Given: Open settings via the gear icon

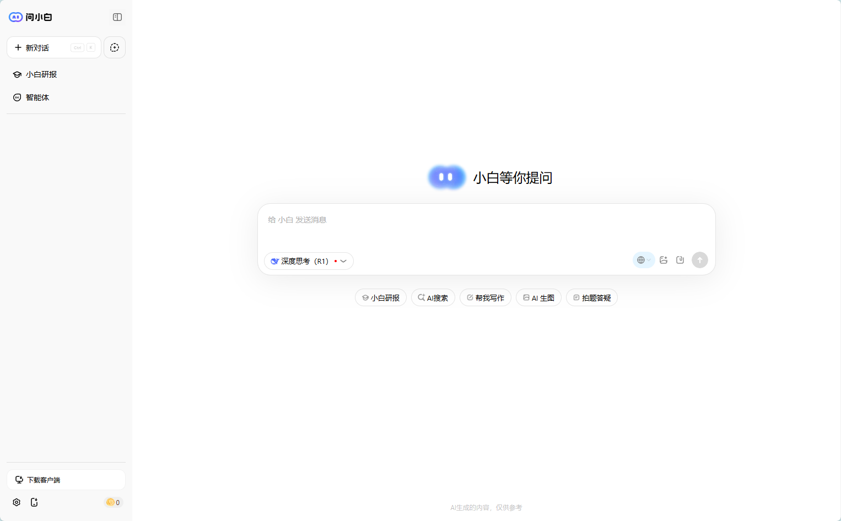Looking at the screenshot, I should (17, 502).
